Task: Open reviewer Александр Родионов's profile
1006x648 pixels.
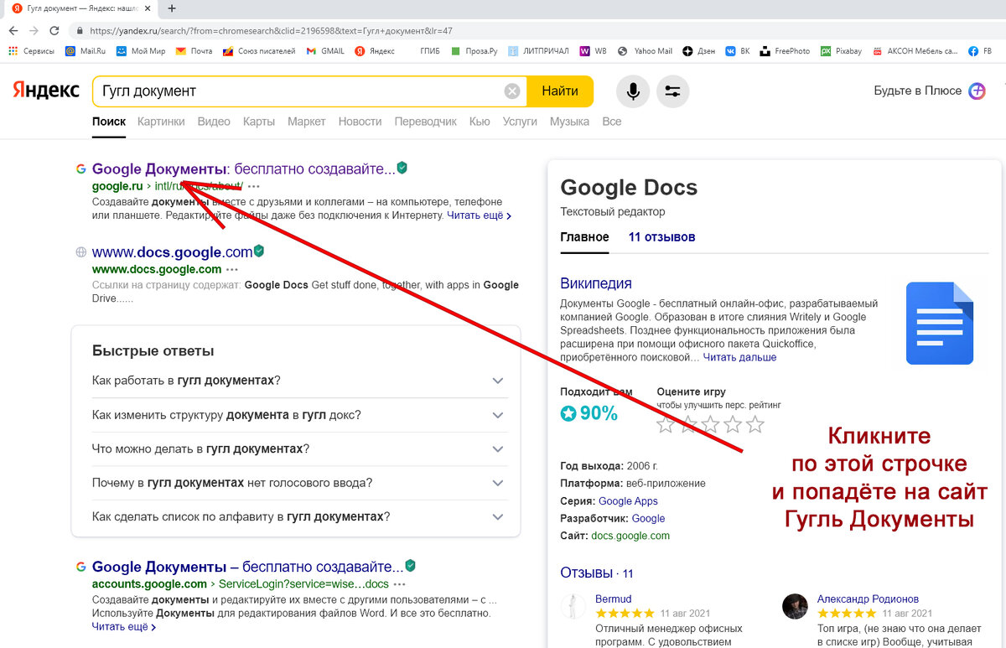Action: pyautogui.click(x=868, y=599)
